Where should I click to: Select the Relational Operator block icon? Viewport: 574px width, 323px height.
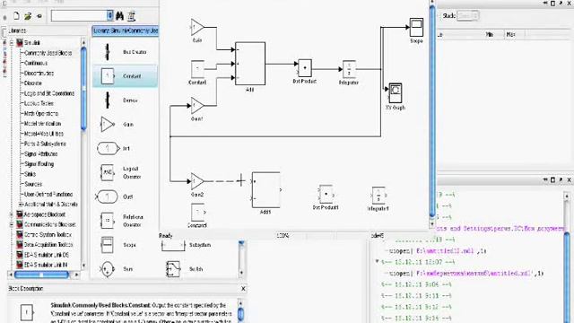click(x=108, y=221)
